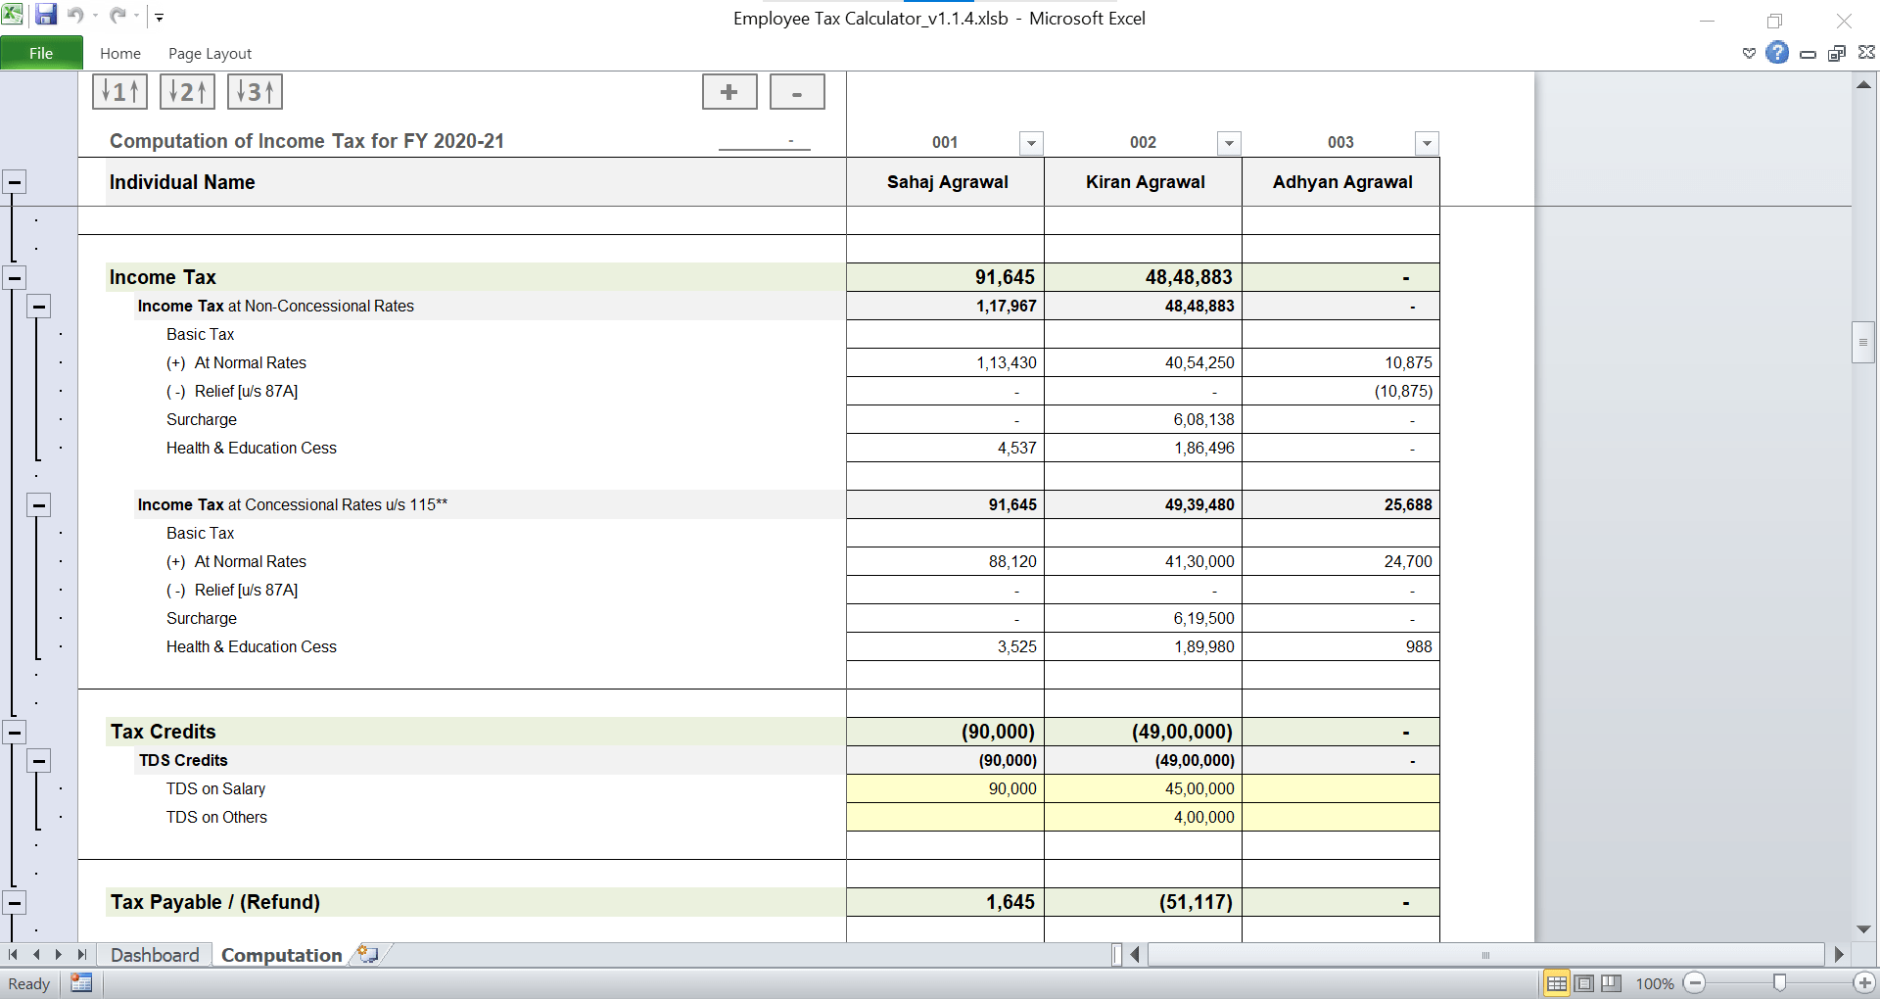Open filter dropdown for column 001

coord(1031,144)
